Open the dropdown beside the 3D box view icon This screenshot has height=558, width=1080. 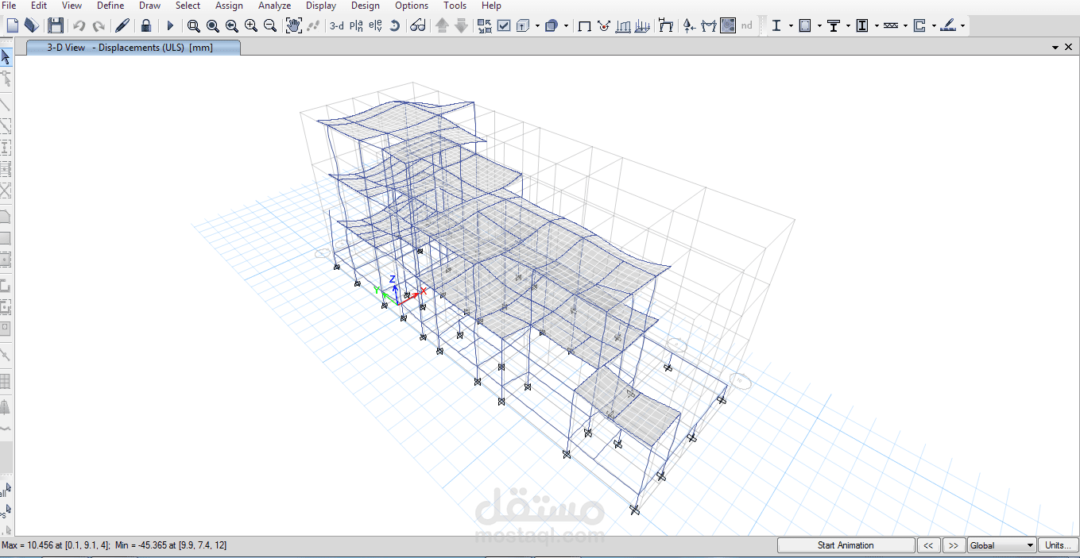tap(537, 25)
